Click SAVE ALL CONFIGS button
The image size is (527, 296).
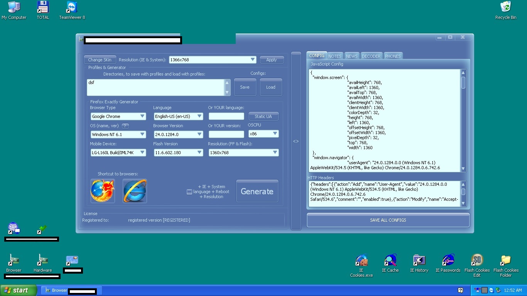coord(388,220)
